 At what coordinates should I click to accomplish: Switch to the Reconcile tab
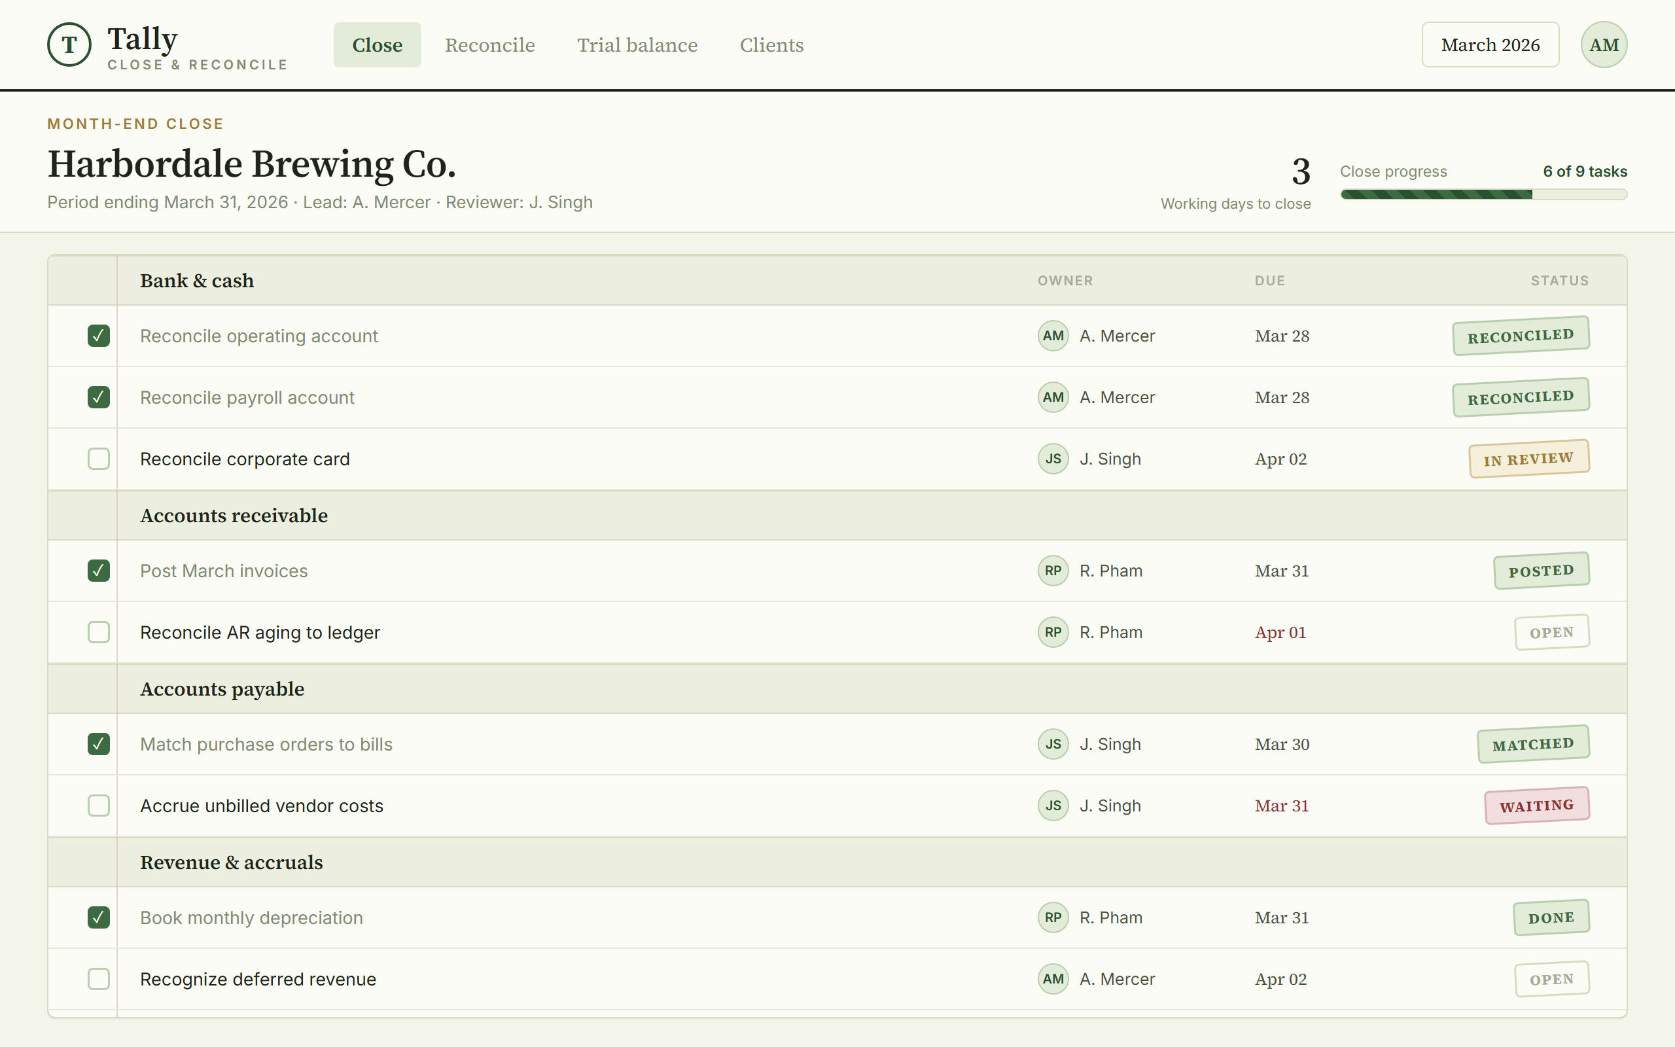[x=490, y=44]
